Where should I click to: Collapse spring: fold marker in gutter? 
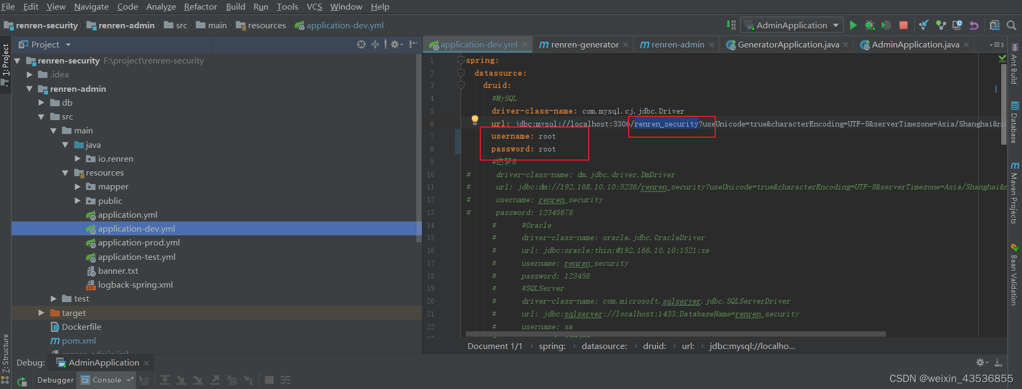coord(461,60)
